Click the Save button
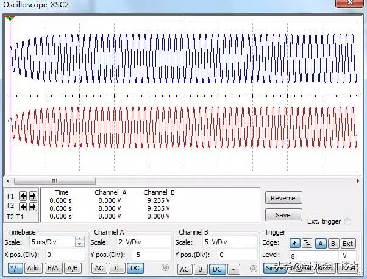367x279 pixels. tap(283, 215)
